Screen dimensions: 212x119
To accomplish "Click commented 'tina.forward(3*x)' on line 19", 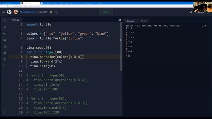I will click(50, 108).
